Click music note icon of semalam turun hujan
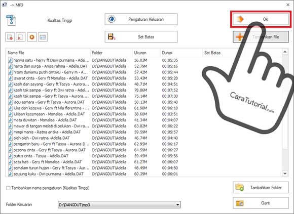The width and height of the screenshot is (294, 214). pyautogui.click(x=11, y=168)
